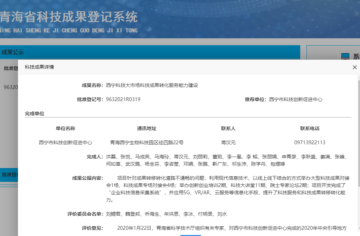Close the 科技成果详情 dialog with the X
The image size is (360, 236).
354,67
